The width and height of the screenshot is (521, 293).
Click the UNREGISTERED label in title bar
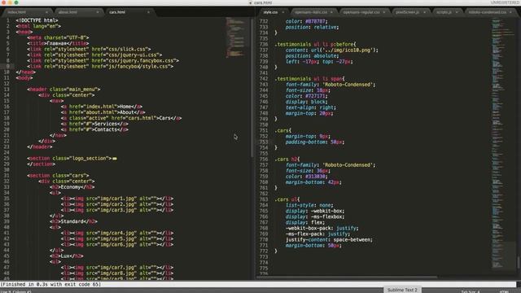pyautogui.click(x=505, y=2)
